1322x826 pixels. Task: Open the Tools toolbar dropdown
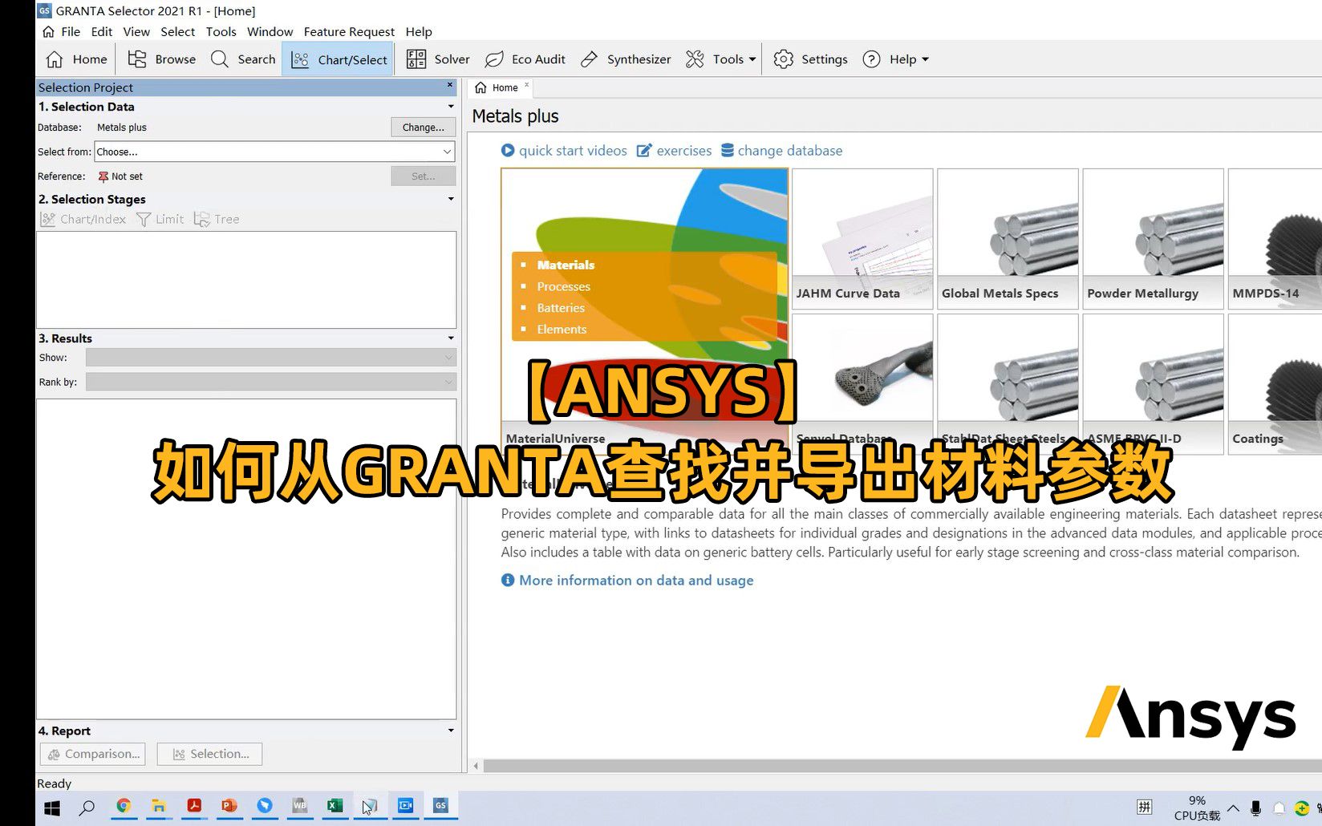coord(720,59)
